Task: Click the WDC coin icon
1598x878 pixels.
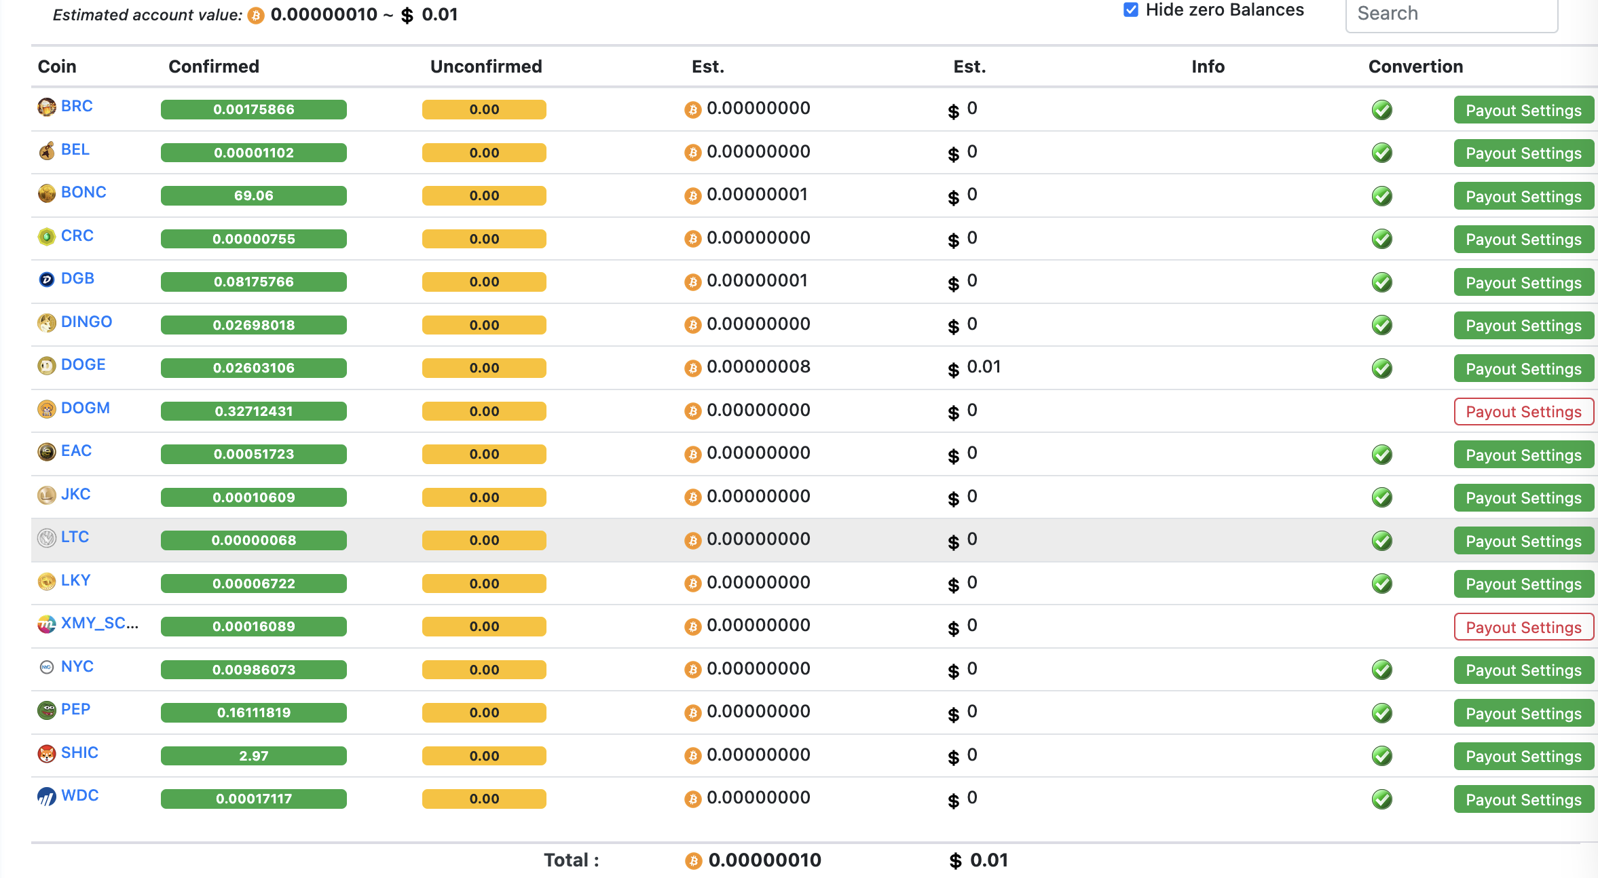Action: (x=47, y=797)
